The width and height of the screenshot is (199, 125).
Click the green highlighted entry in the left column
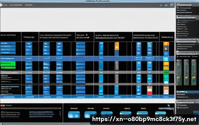click(8, 64)
